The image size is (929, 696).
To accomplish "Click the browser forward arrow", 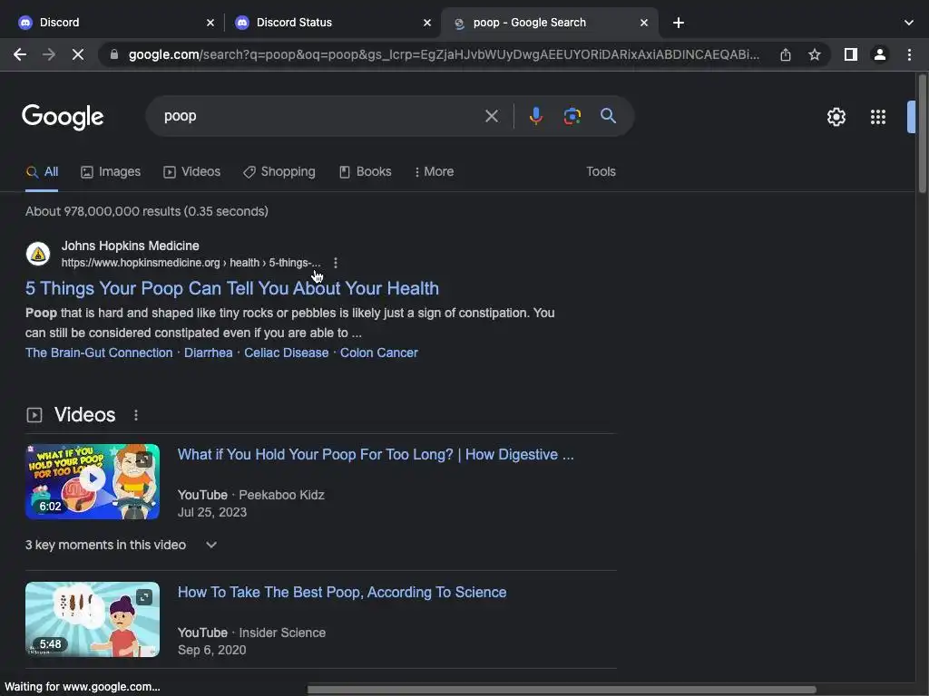I will pyautogui.click(x=49, y=54).
